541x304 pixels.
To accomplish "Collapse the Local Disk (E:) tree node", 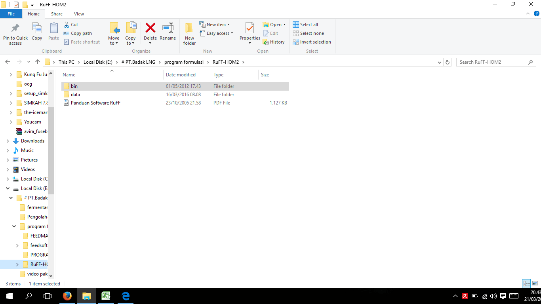I will click(8, 188).
